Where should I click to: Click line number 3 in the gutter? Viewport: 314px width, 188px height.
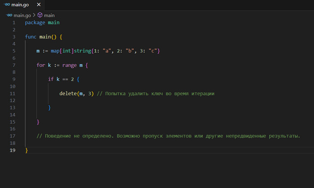point(14,37)
